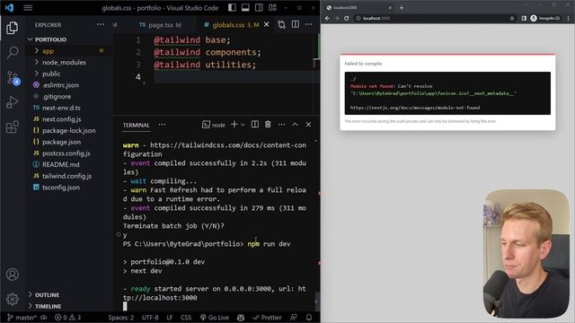Open the Run and Debug view
This screenshot has height=323, width=575.
pyautogui.click(x=12, y=102)
